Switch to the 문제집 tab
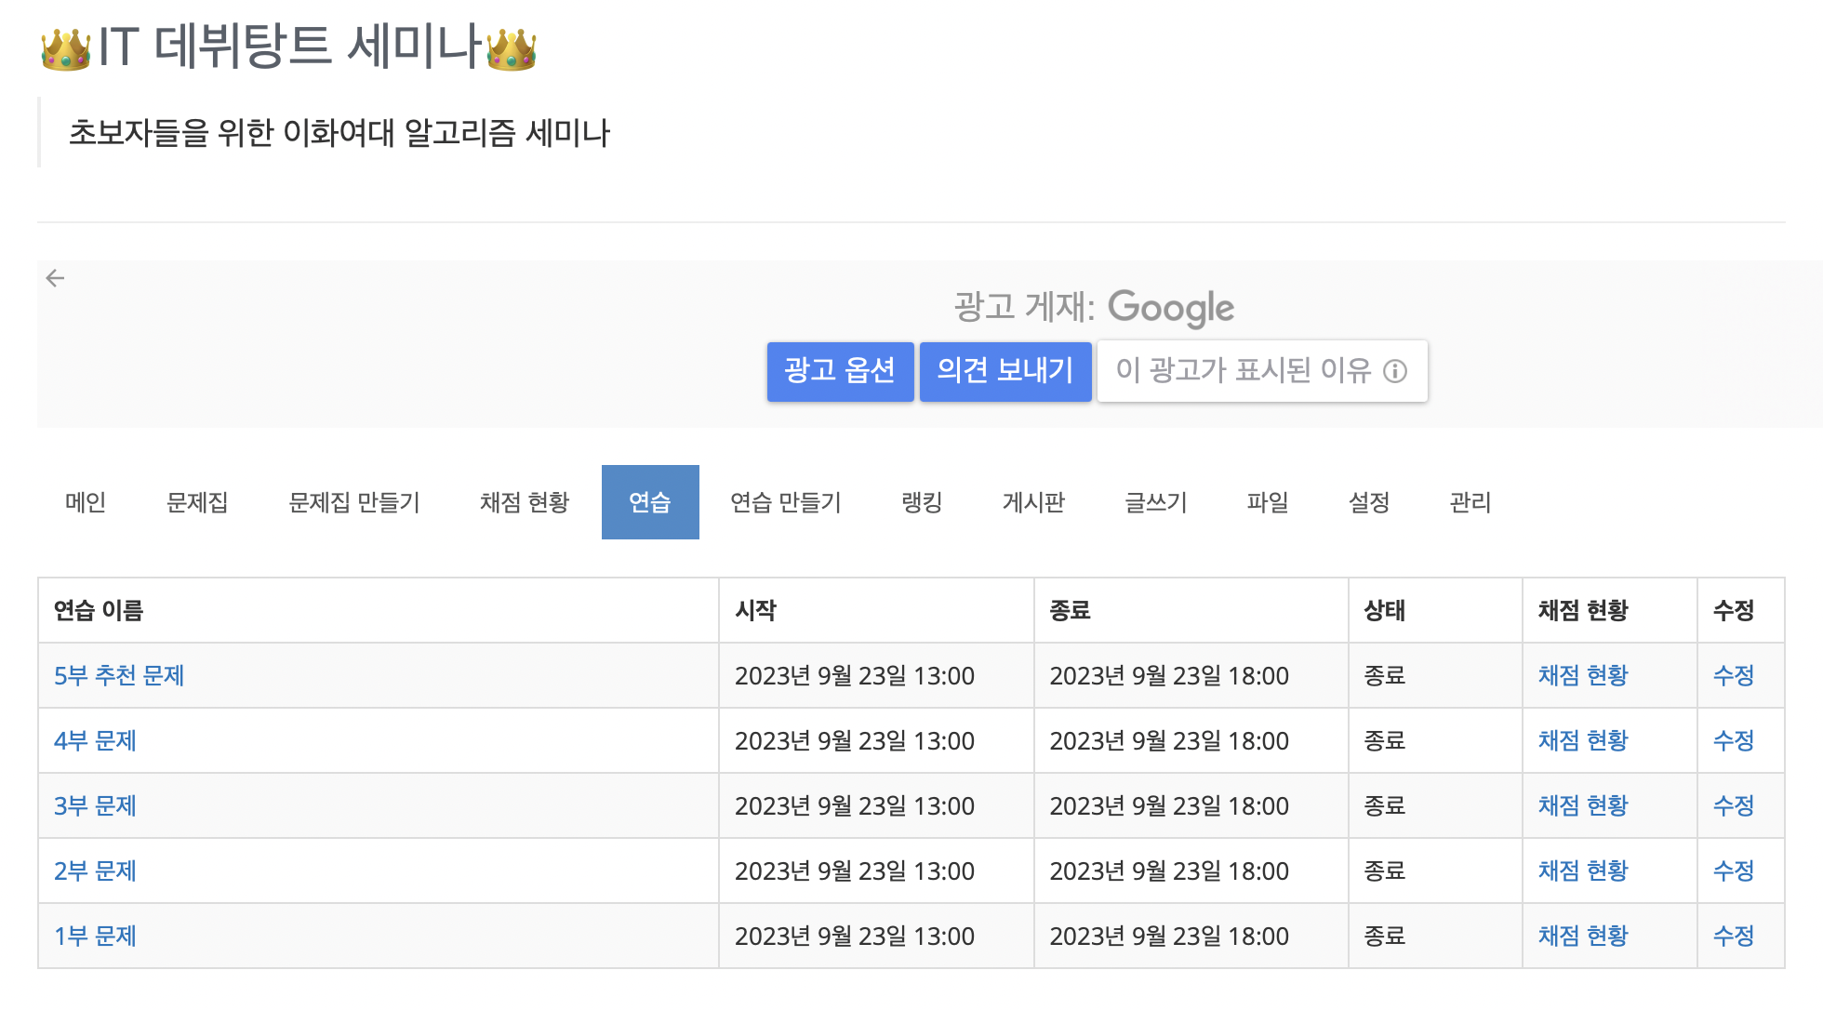The width and height of the screenshot is (1823, 1010). (x=196, y=502)
